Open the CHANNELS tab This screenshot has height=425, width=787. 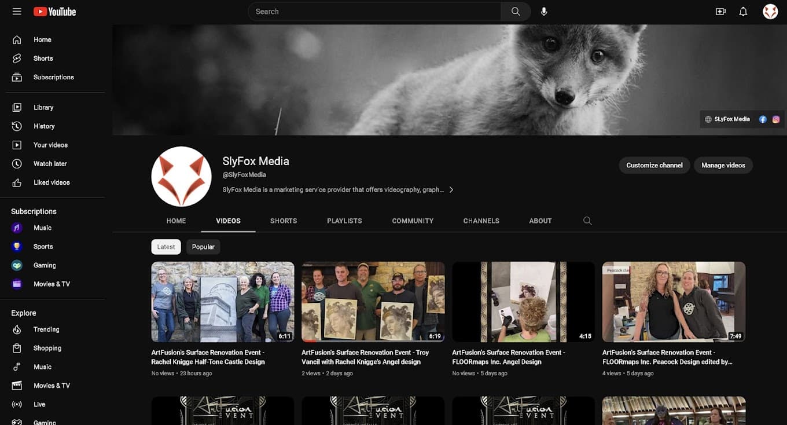coord(481,221)
